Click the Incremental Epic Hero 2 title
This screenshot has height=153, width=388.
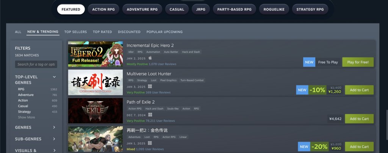click(x=150, y=45)
